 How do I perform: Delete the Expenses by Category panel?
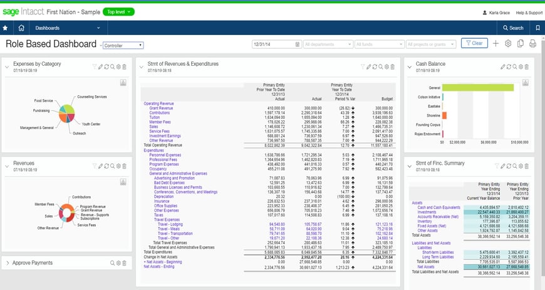pyautogui.click(x=125, y=67)
